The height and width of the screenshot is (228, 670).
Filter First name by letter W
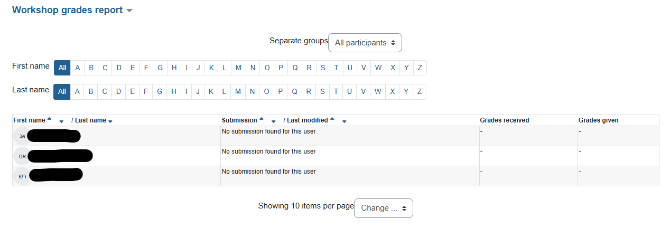pos(378,68)
